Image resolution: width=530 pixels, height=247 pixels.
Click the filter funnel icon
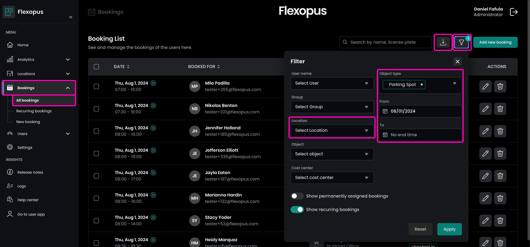461,42
